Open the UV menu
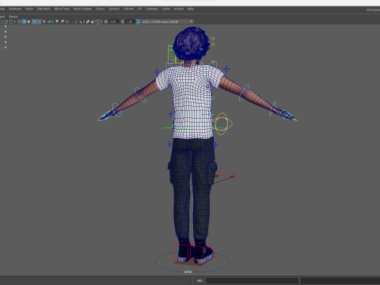Image resolution: width=380 pixels, height=285 pixels. [x=139, y=9]
